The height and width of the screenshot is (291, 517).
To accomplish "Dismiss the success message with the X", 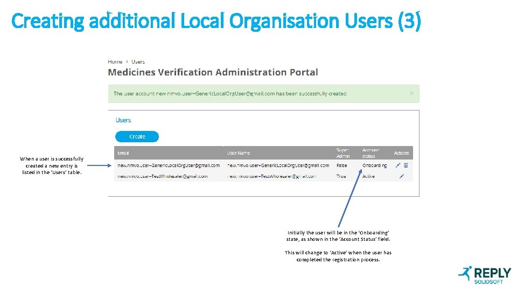I will click(x=411, y=93).
